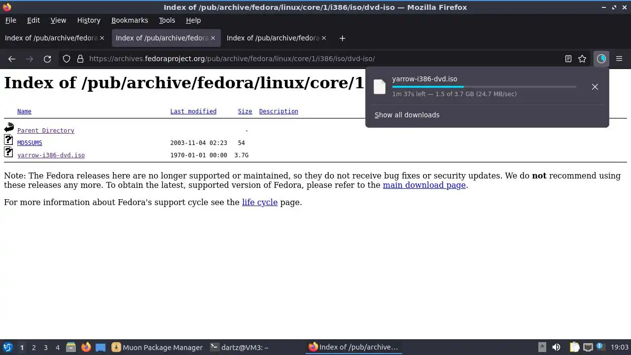
Task: Reload the current page
Action: pos(47,59)
